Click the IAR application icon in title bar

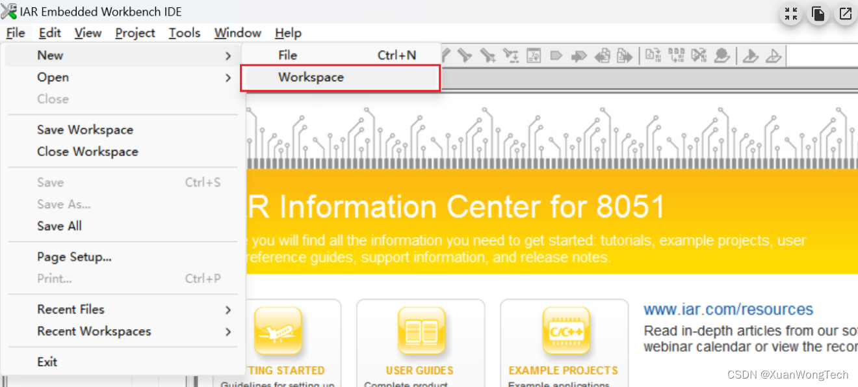[9, 11]
